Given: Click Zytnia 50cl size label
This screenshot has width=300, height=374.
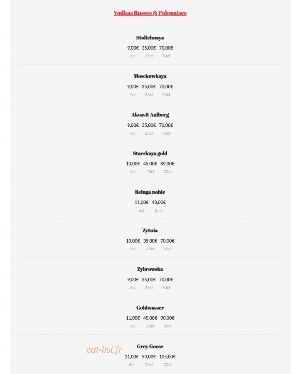Looking at the screenshot, I should [167, 249].
